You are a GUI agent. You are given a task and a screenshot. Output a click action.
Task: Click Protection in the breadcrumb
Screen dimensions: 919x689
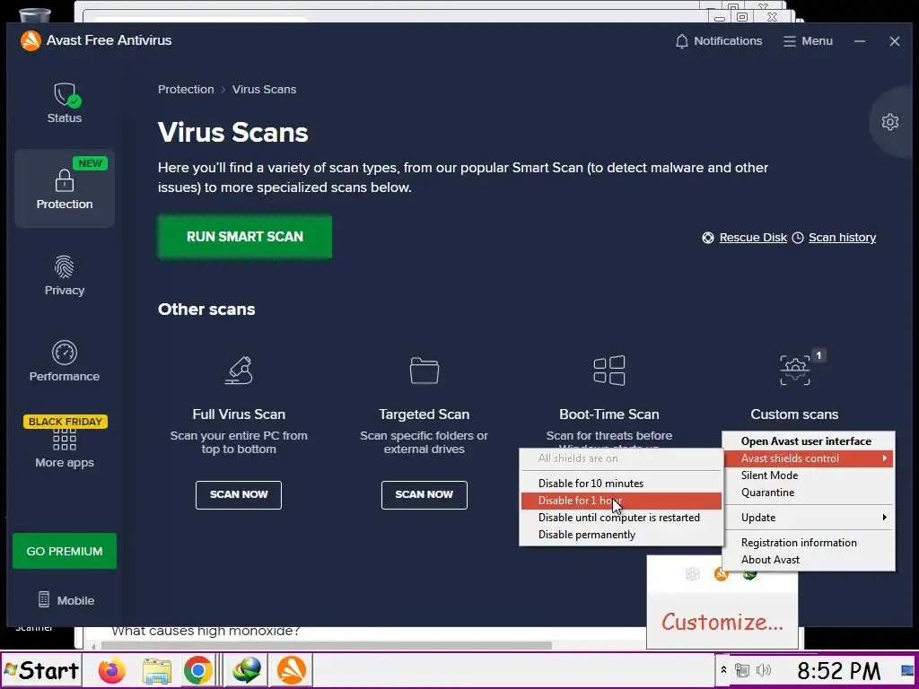click(186, 89)
